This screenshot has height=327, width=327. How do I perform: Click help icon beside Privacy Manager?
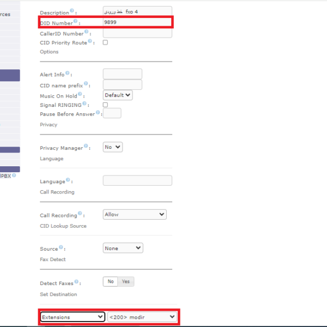point(86,147)
